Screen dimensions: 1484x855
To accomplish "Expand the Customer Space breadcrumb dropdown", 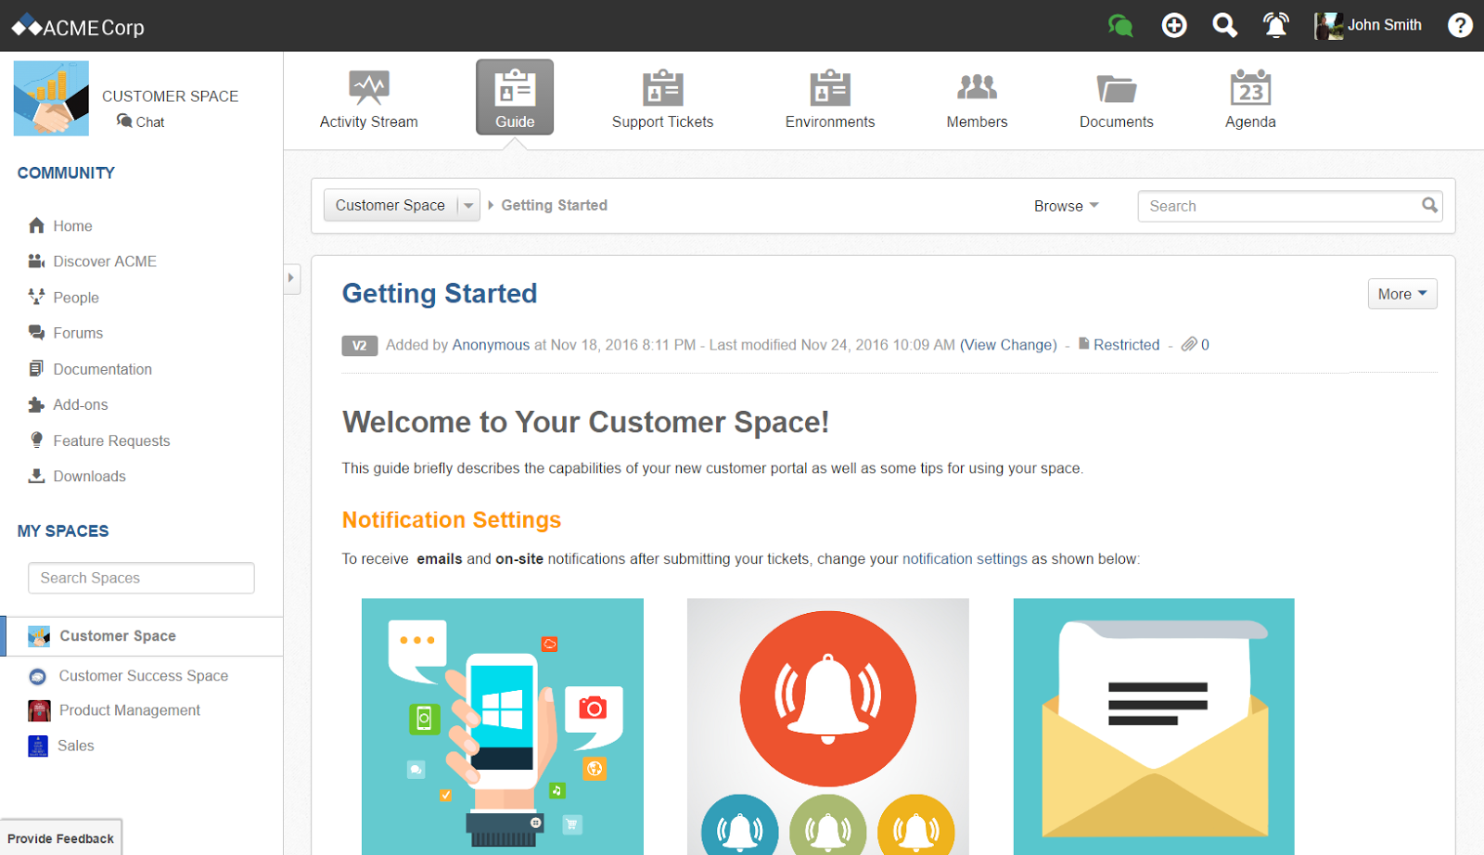I will coord(469,205).
